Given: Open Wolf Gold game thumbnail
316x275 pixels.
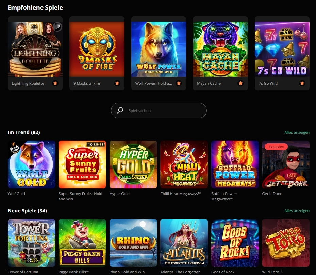Looking at the screenshot, I should click(x=32, y=164).
